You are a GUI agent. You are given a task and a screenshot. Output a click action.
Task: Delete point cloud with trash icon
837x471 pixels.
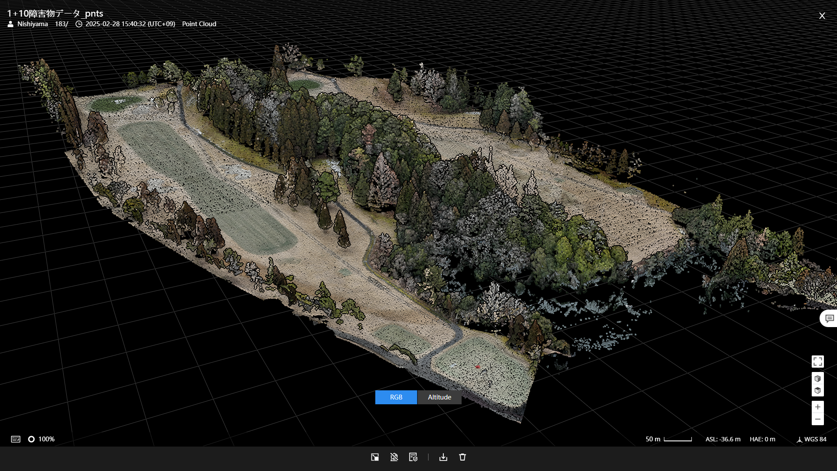coord(463,457)
